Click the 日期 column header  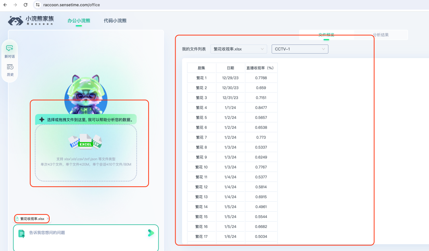(x=230, y=68)
